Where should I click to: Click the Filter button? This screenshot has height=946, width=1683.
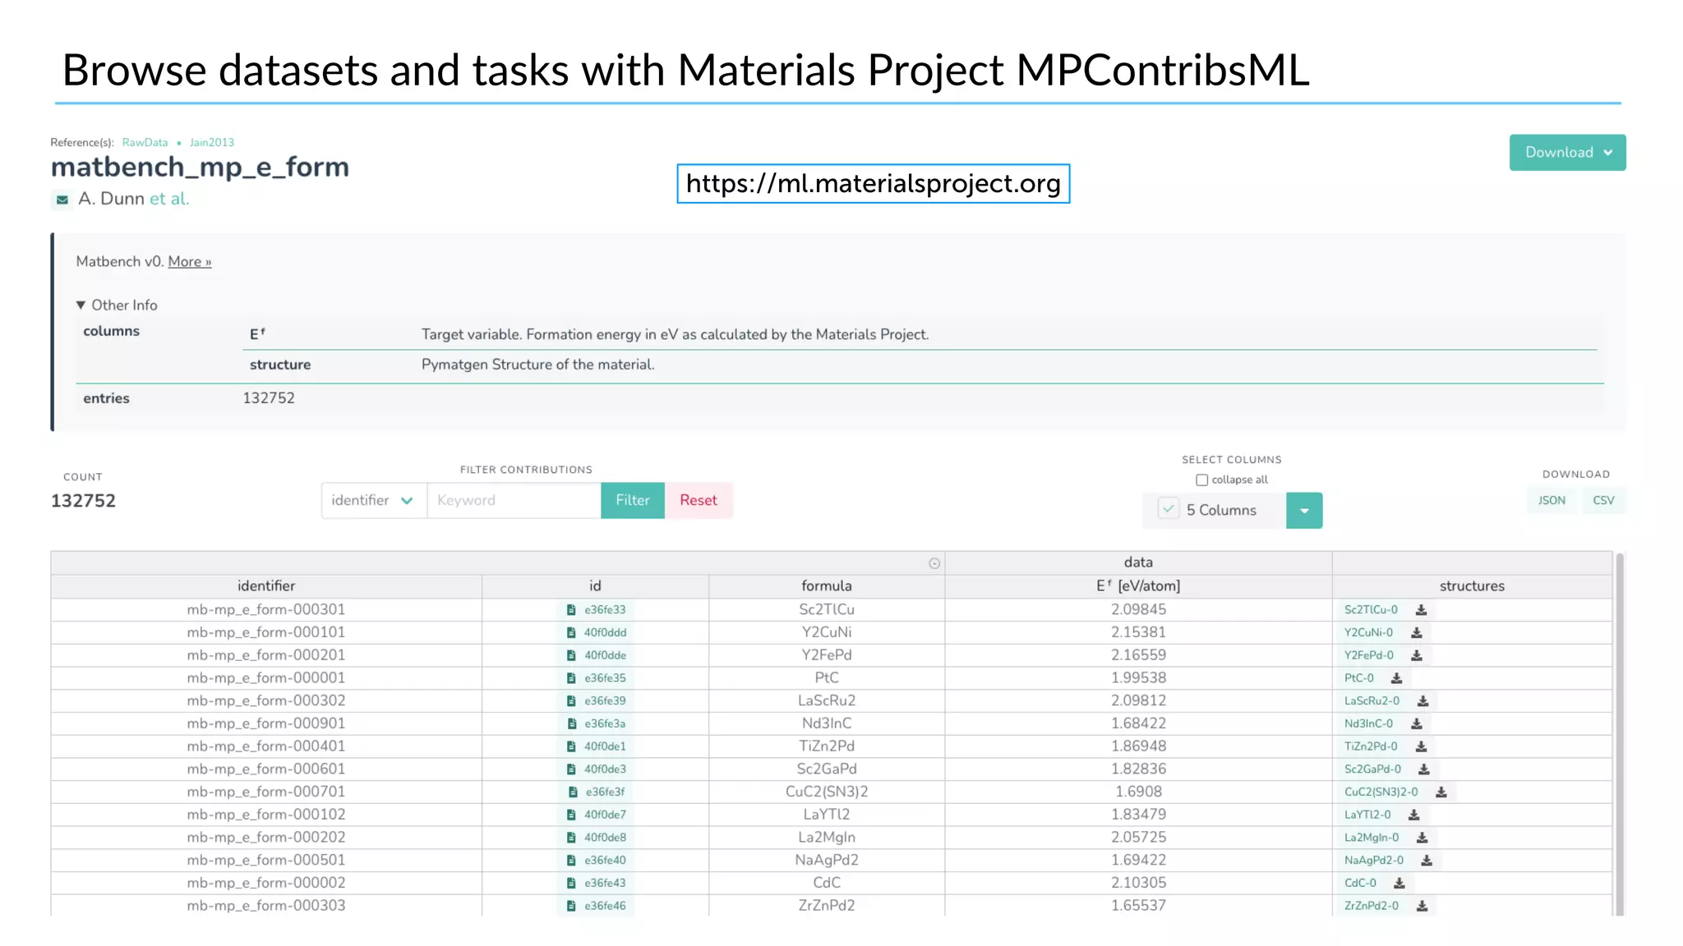[x=633, y=501]
